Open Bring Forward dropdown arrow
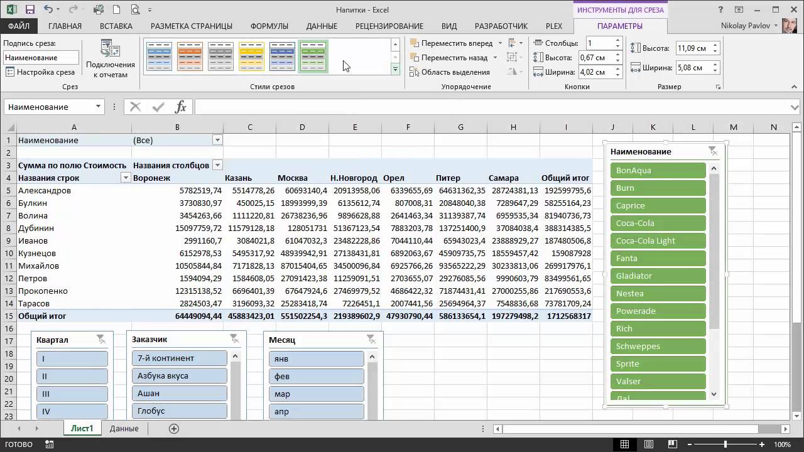The width and height of the screenshot is (804, 452). pos(500,43)
